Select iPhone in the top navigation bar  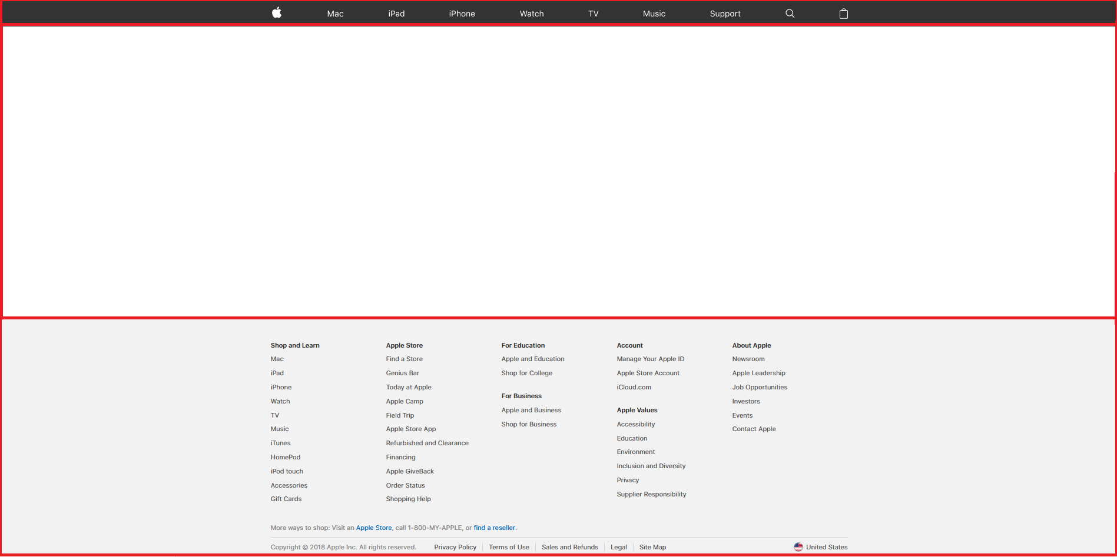462,14
